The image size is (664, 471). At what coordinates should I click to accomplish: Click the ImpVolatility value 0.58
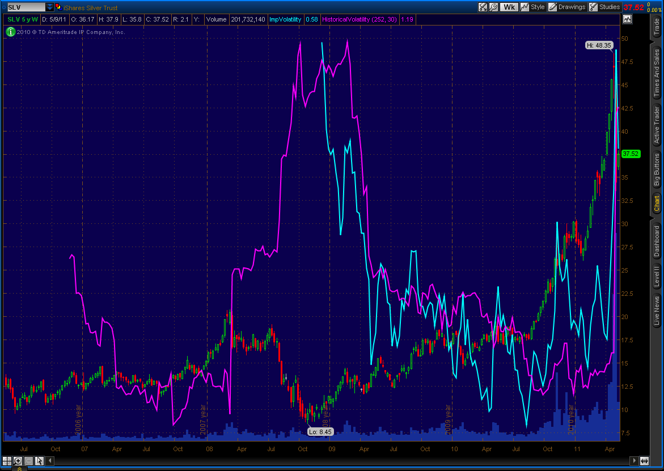(312, 19)
